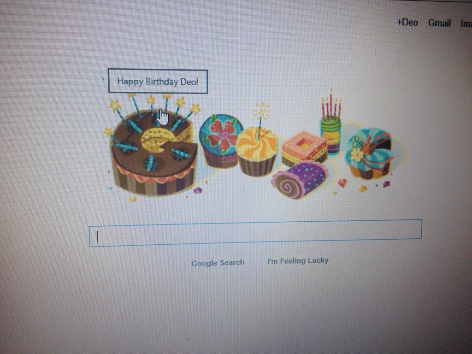The width and height of the screenshot is (472, 354).
Task: Focus the Google search text box
Action: tap(255, 233)
